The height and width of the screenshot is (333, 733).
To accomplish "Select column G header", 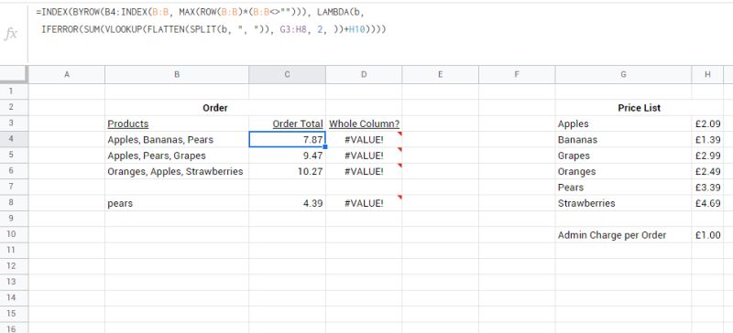I will 623,74.
